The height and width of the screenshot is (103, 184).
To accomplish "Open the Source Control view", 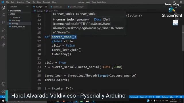I will 3,22.
